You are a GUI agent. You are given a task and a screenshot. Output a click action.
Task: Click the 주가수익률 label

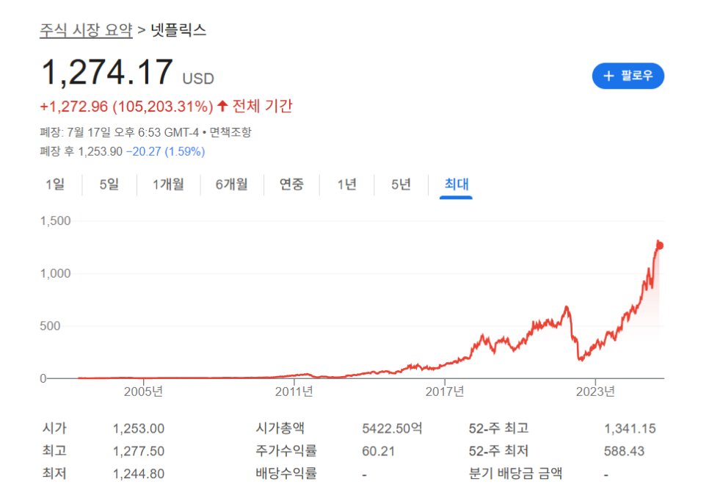pos(286,451)
